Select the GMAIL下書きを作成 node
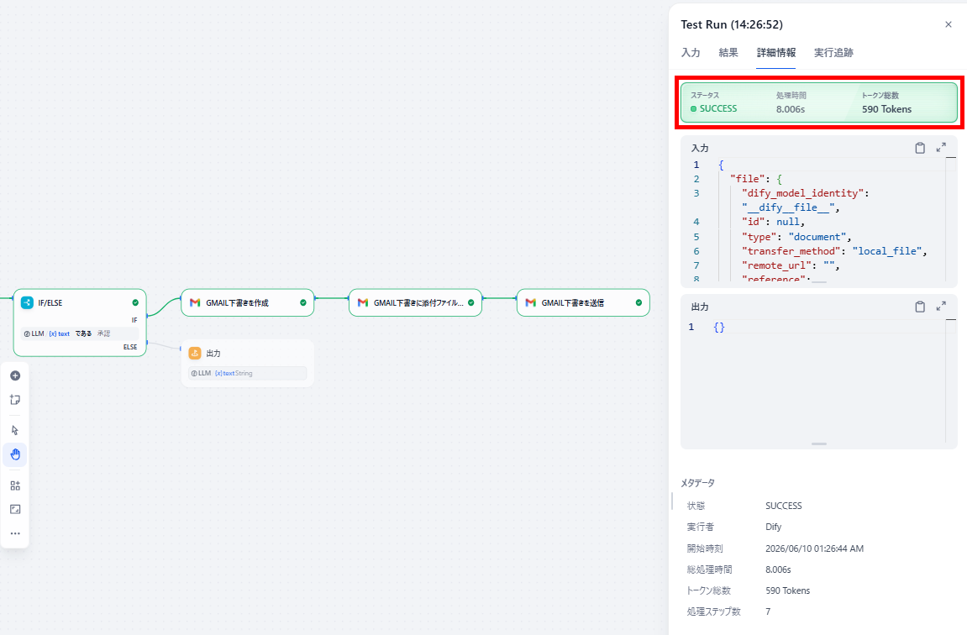Viewport: 967px width, 635px height. pos(247,302)
